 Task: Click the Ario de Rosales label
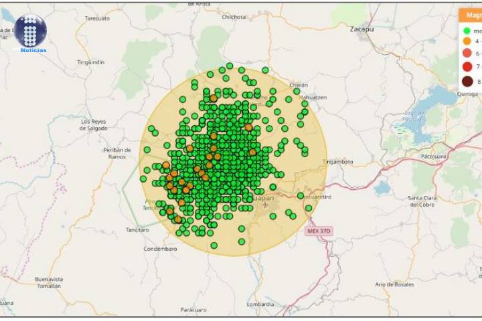point(394,284)
